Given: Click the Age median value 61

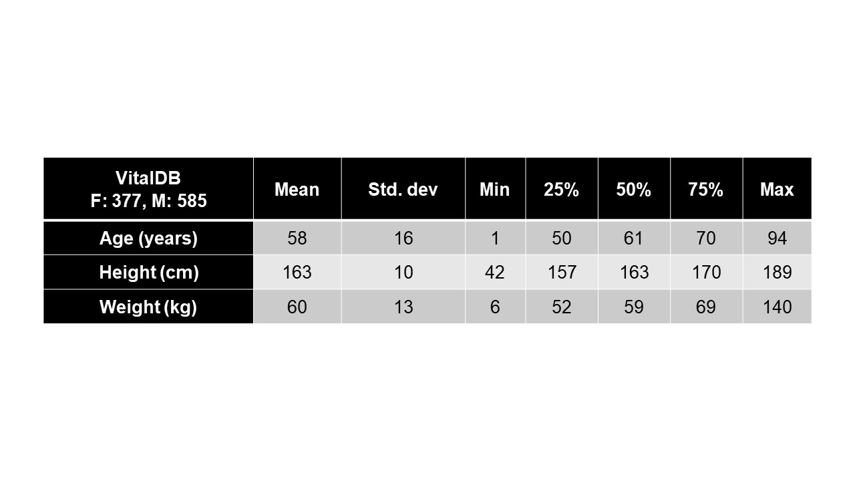Looking at the screenshot, I should (x=634, y=238).
